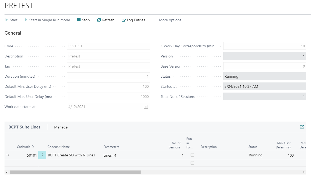Open Log Entries
This screenshot has height=179, width=311.
(133, 20)
